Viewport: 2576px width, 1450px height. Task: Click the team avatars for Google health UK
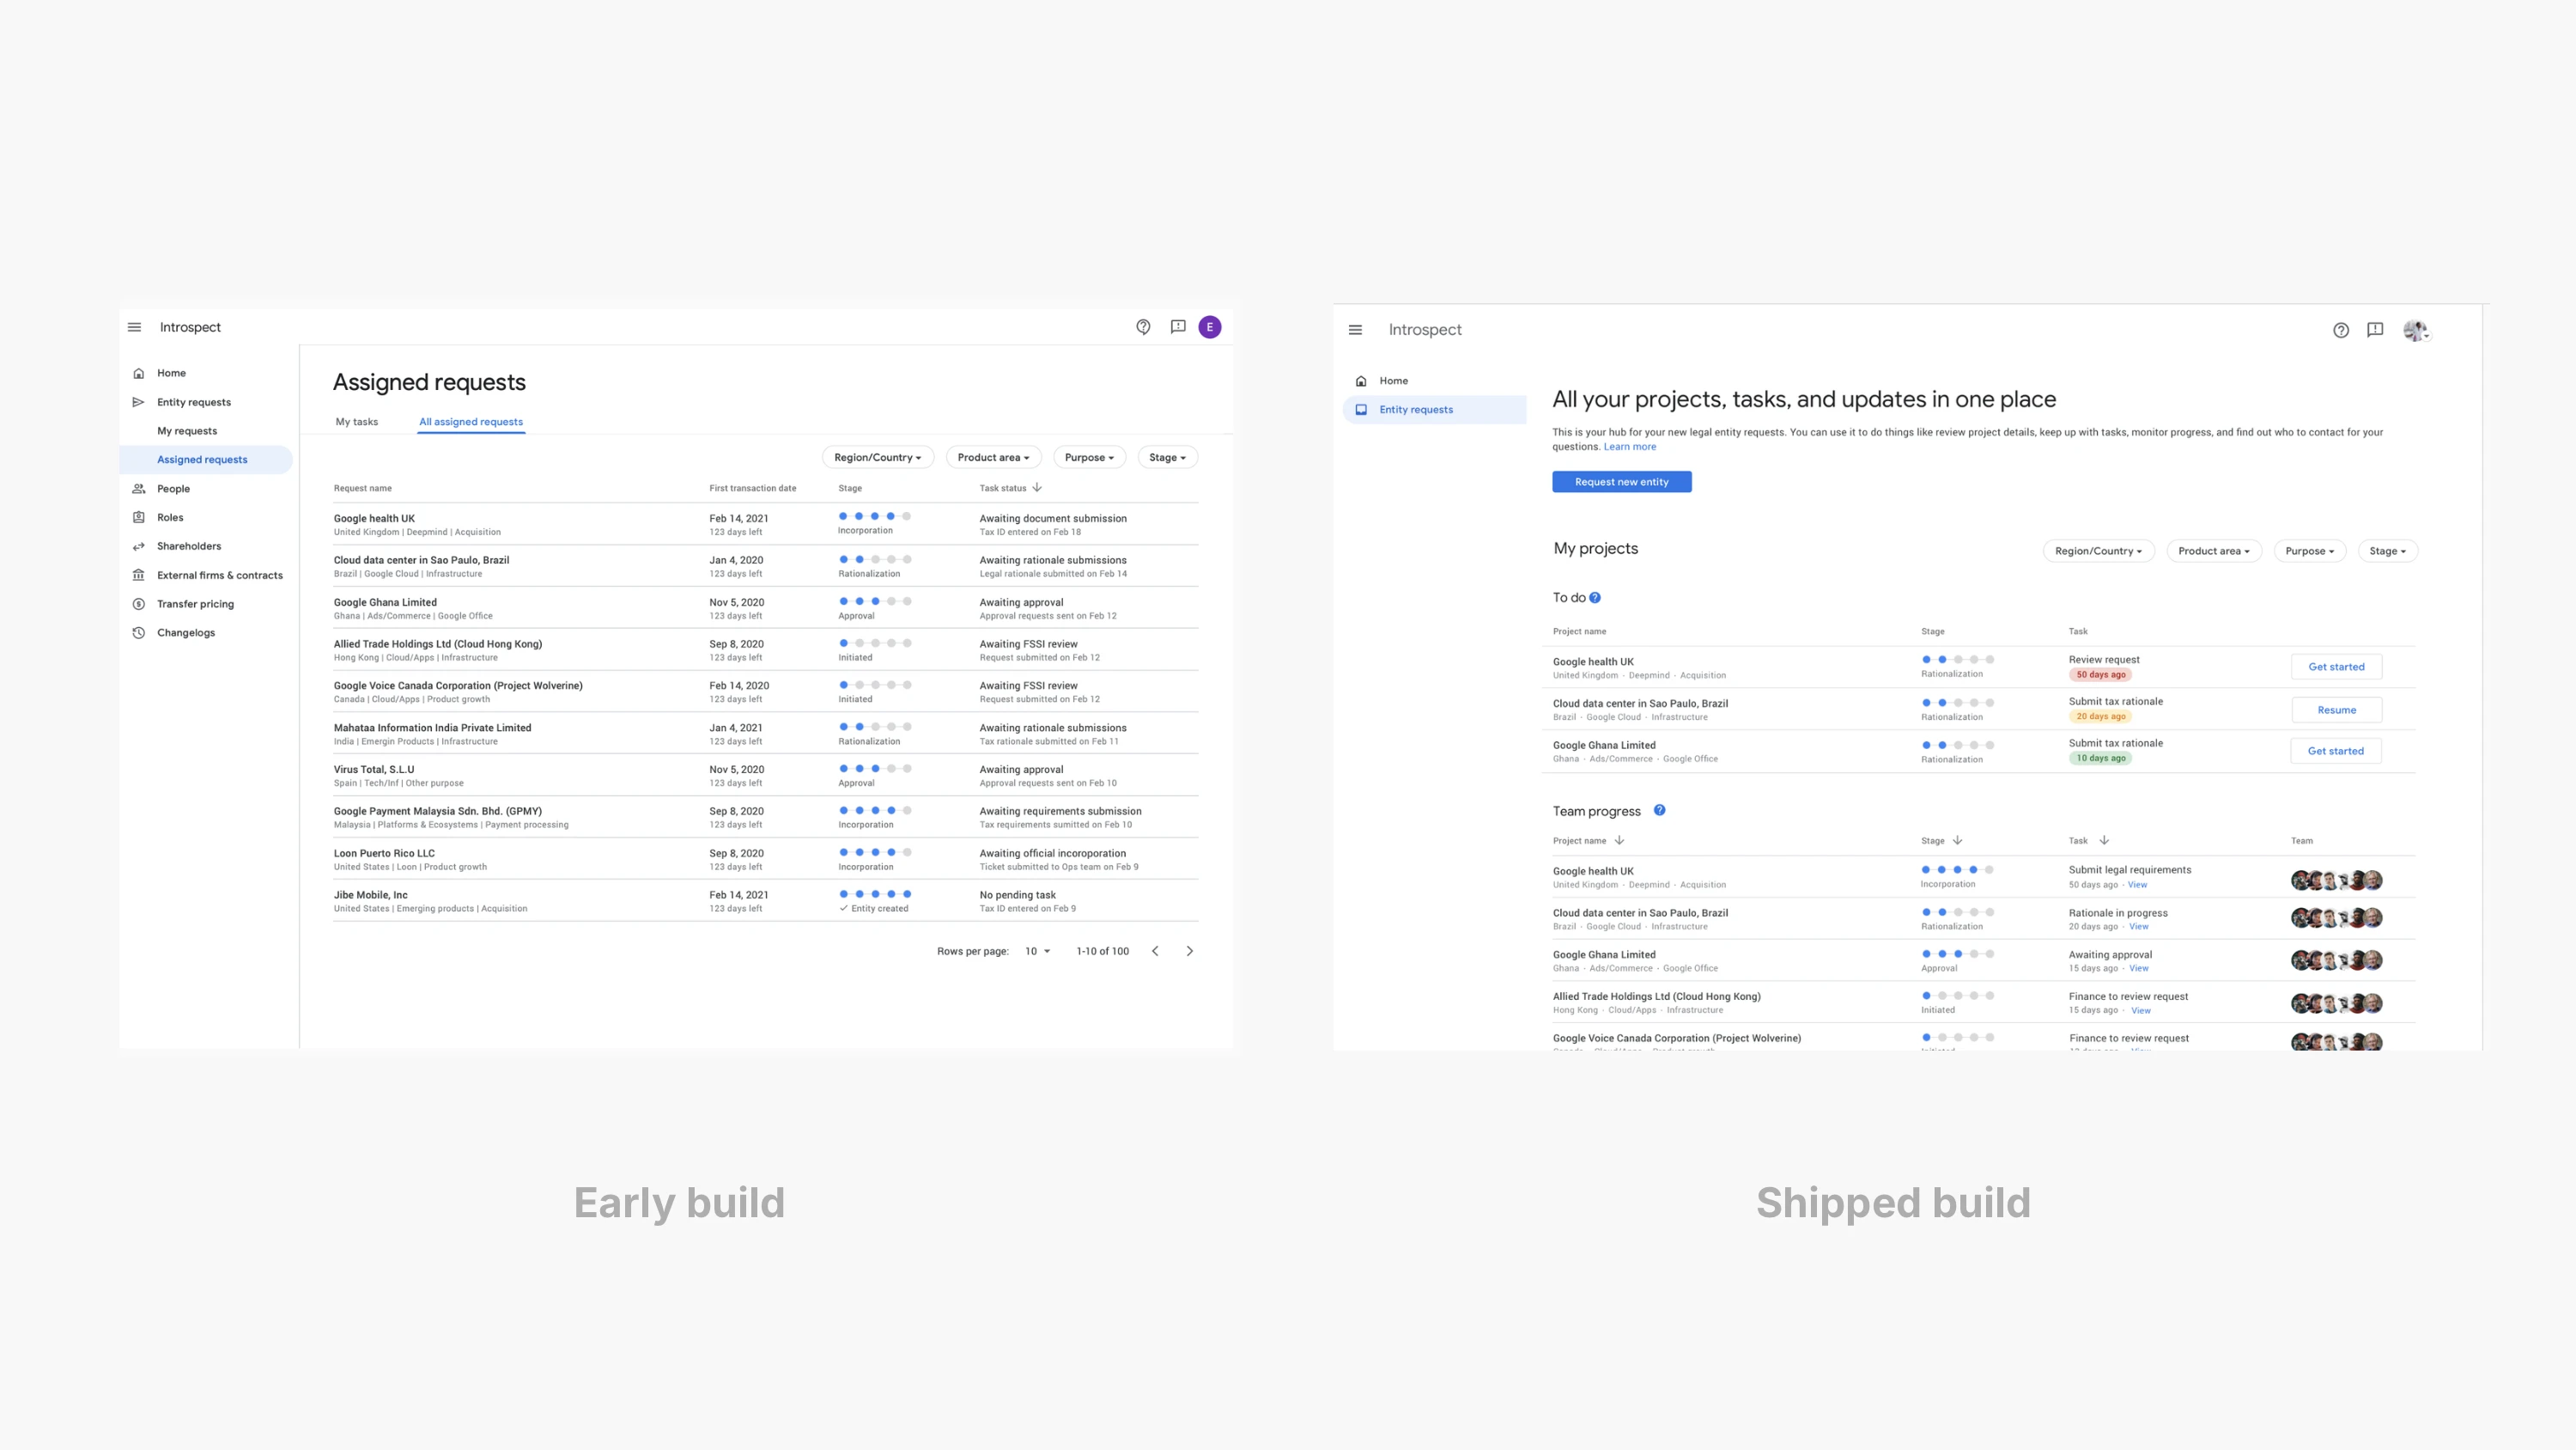(x=2336, y=880)
